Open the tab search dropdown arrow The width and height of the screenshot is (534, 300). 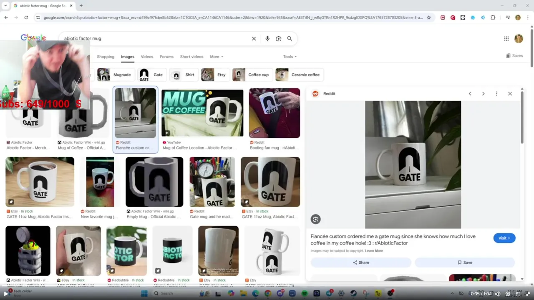(5, 5)
